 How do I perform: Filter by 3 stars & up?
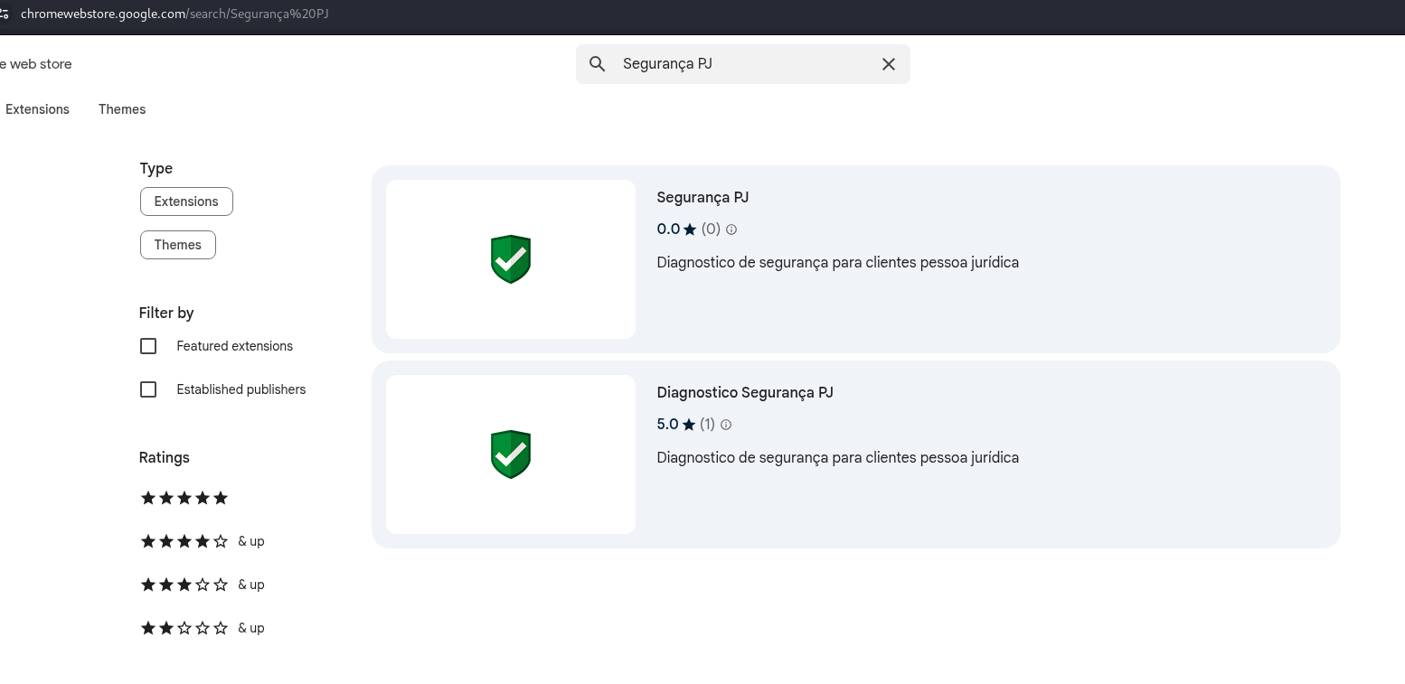click(x=203, y=585)
